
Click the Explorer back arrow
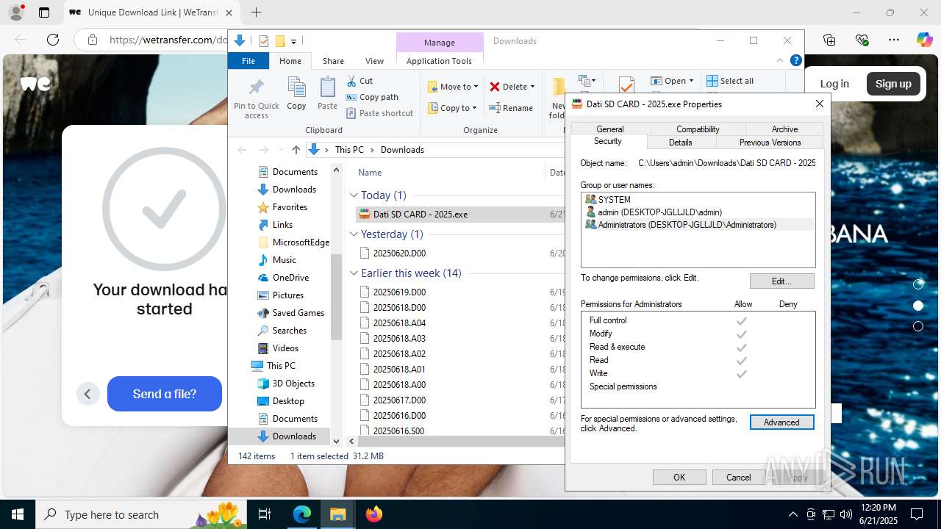pos(242,150)
